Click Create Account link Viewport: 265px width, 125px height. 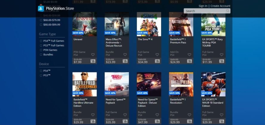pyautogui.click(x=220, y=6)
